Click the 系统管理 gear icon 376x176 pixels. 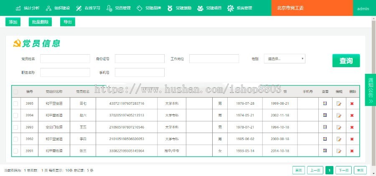(x=231, y=8)
